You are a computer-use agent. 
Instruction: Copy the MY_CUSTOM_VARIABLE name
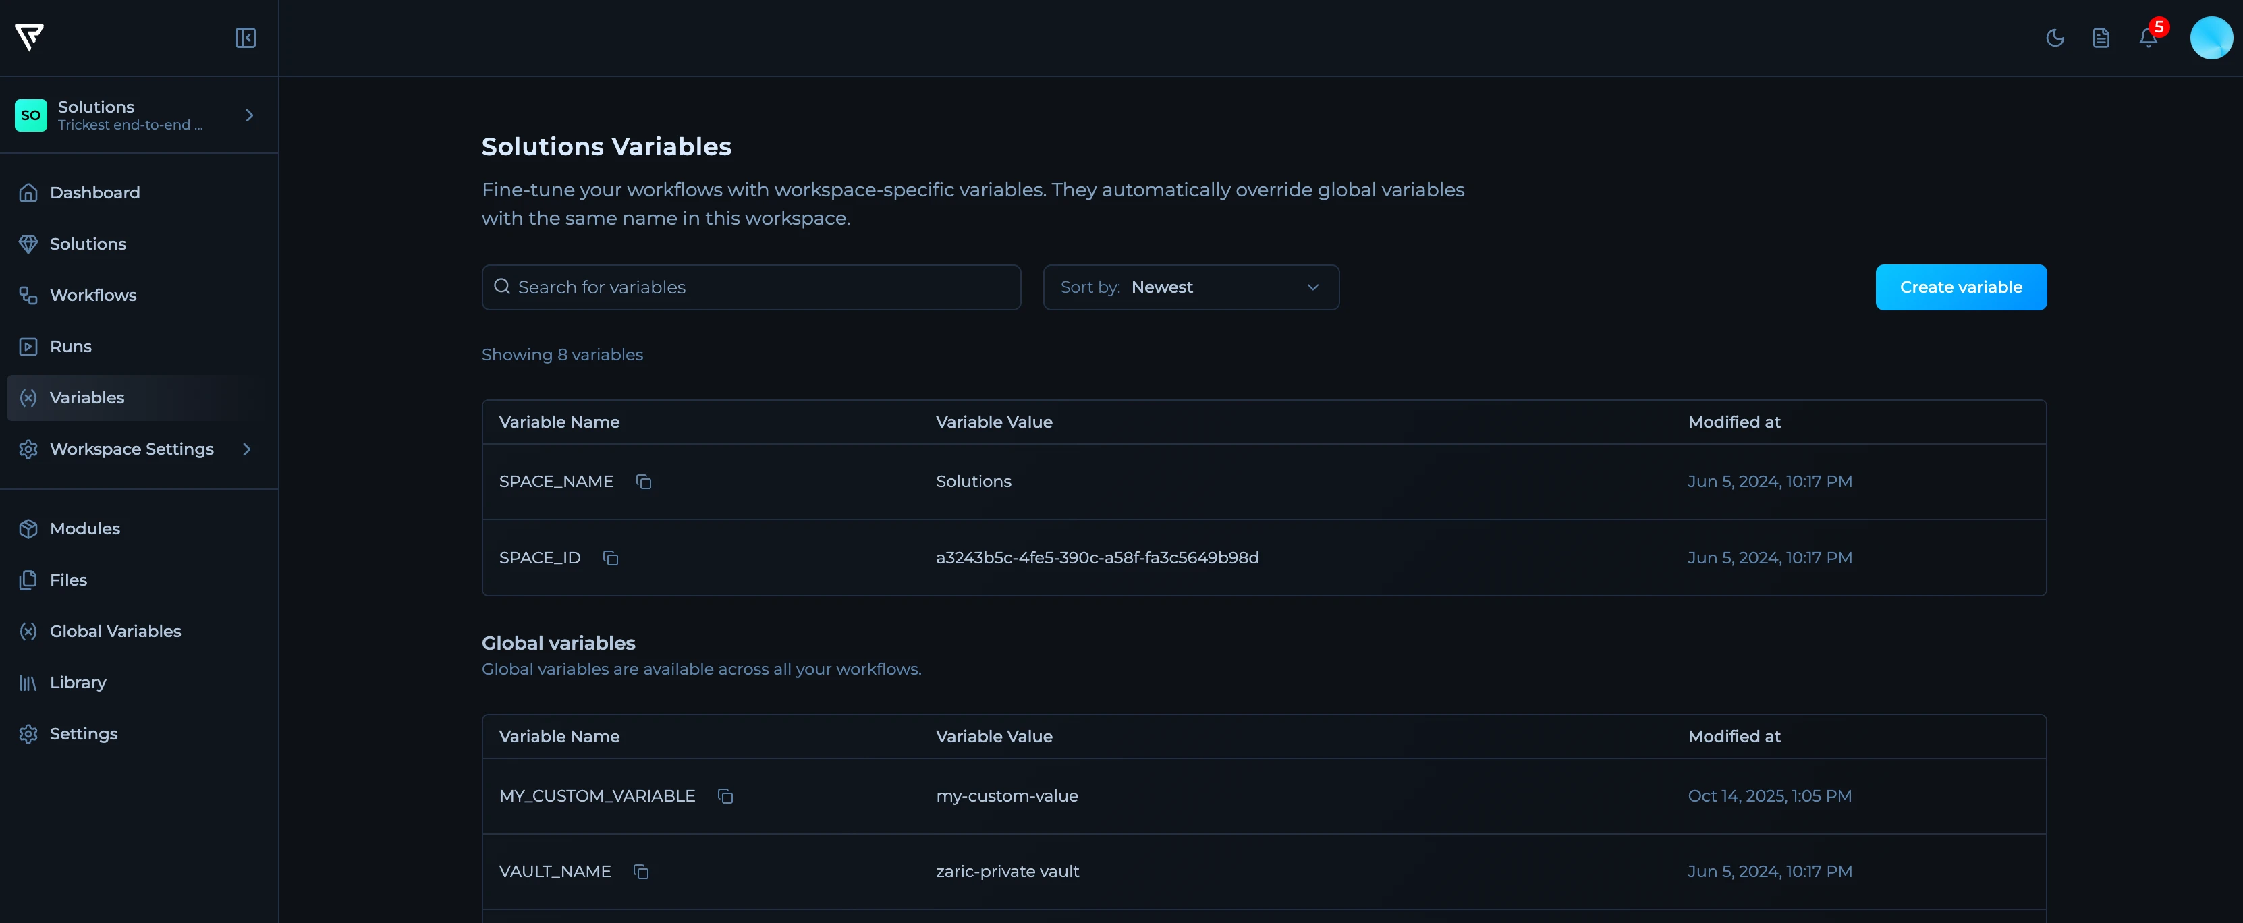pos(725,796)
